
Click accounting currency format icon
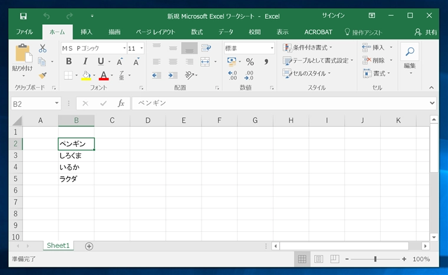pos(232,61)
